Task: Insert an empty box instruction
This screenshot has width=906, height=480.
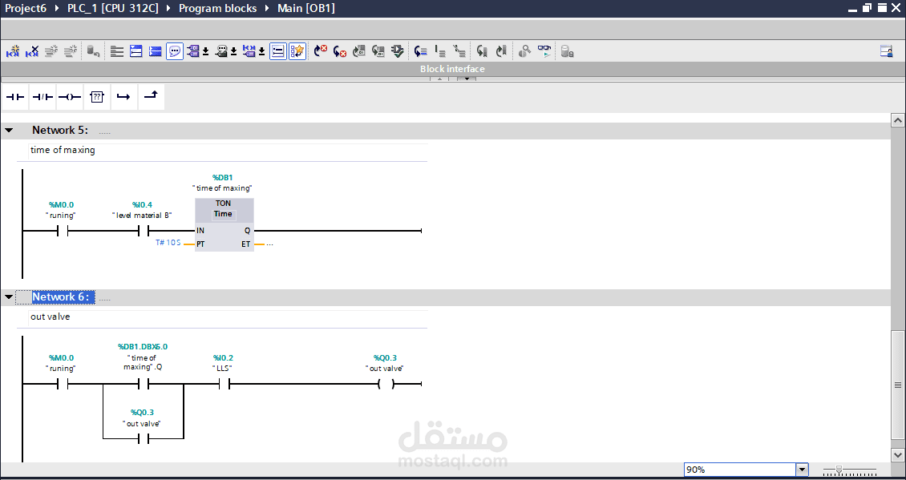Action: click(96, 97)
